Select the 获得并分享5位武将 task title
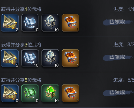134x108 pixels. tap(21, 80)
